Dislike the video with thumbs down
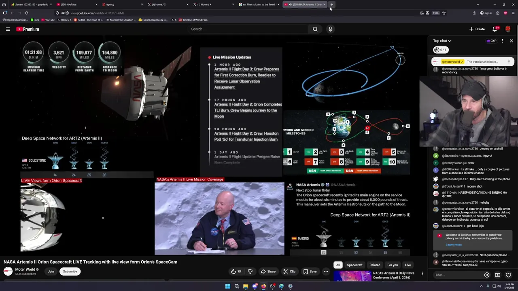The width and height of the screenshot is (518, 291). [x=250, y=272]
